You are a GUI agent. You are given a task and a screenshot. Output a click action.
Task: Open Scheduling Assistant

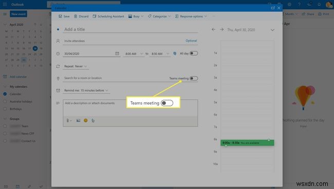(108, 16)
